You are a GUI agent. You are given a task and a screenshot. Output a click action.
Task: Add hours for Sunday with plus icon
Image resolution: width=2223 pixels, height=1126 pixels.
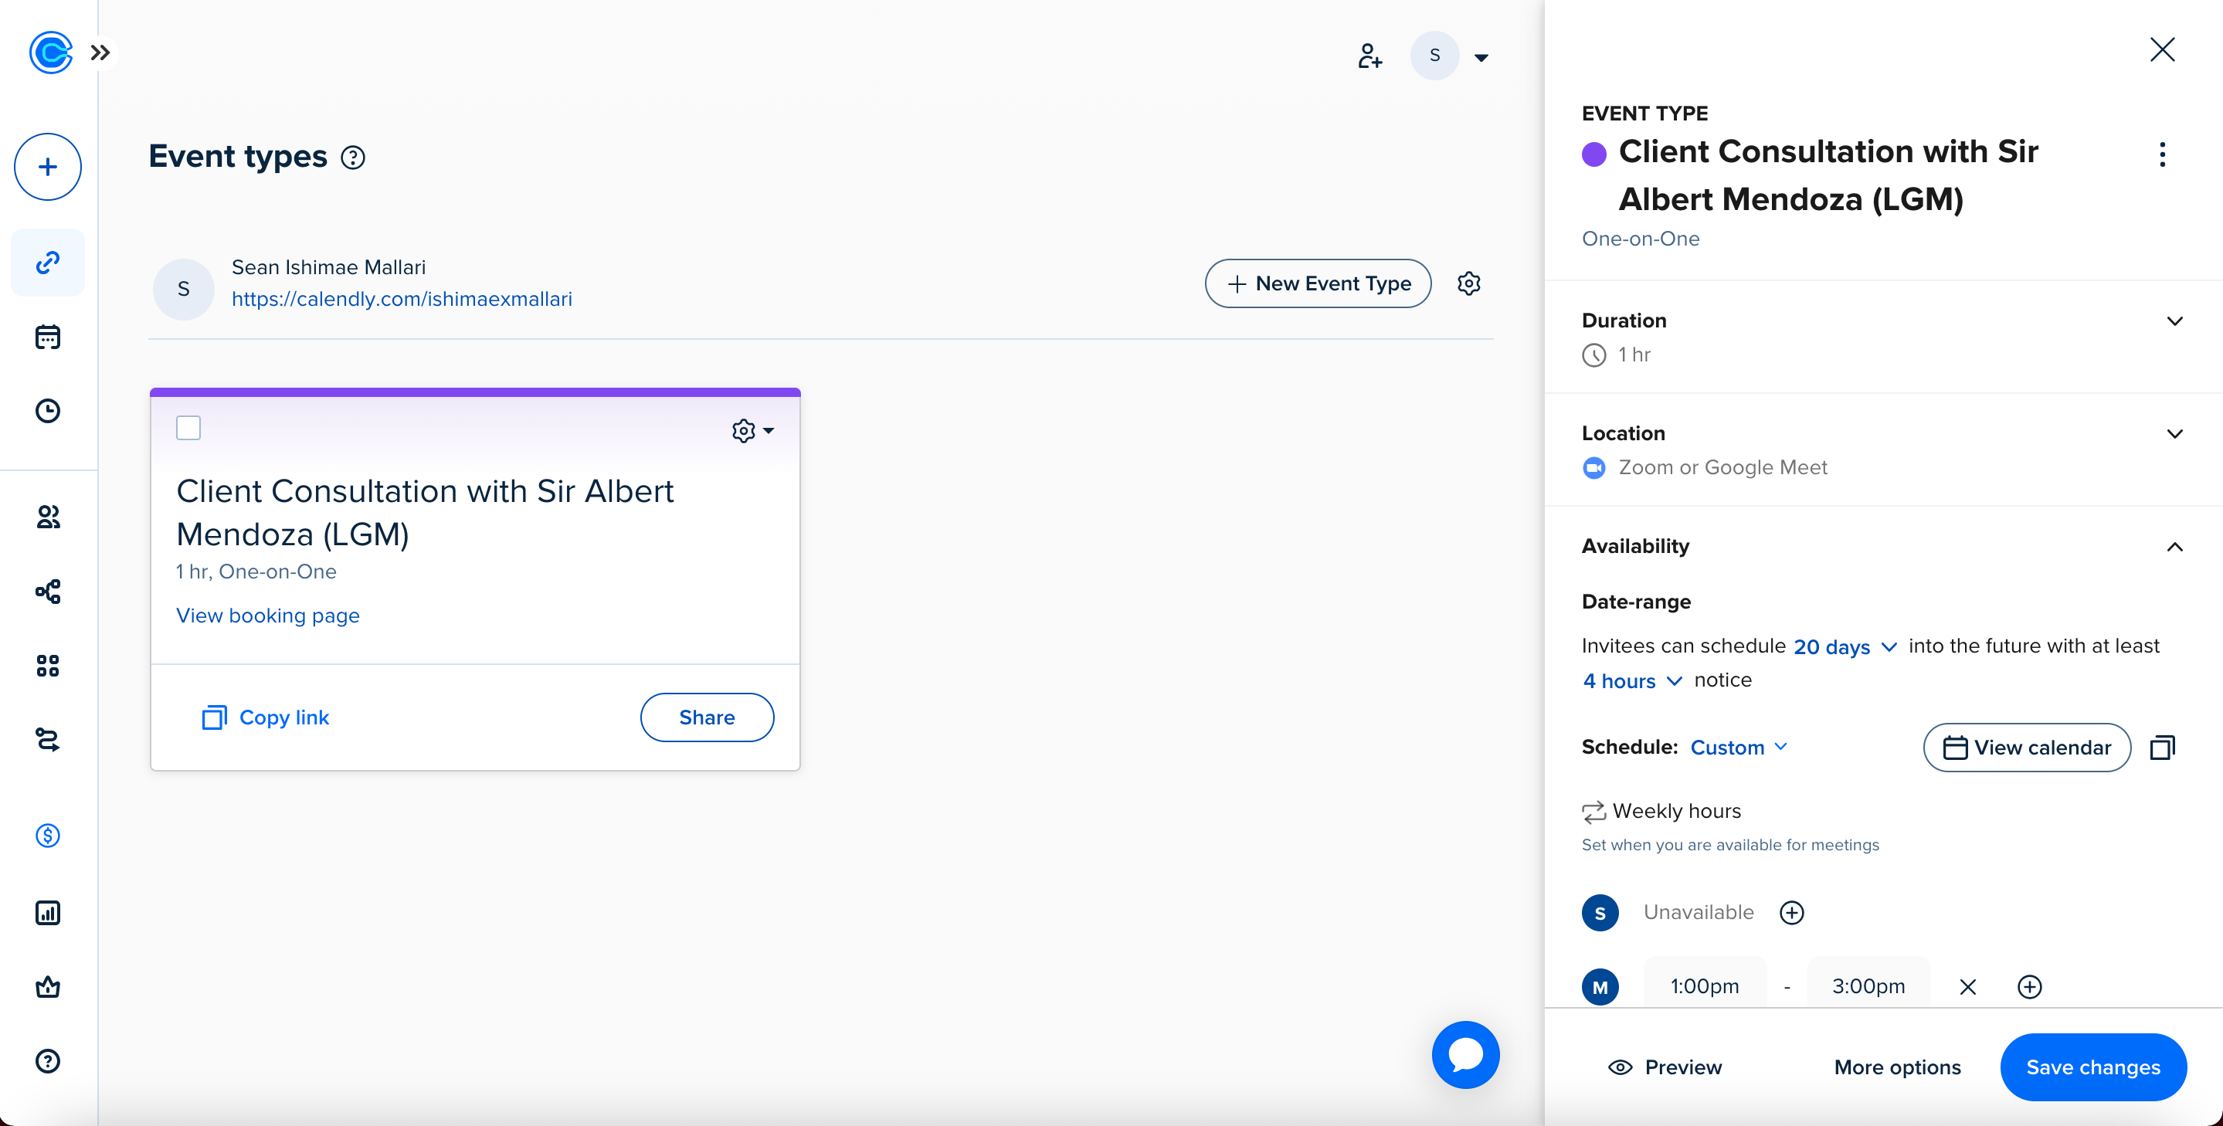coord(1791,912)
